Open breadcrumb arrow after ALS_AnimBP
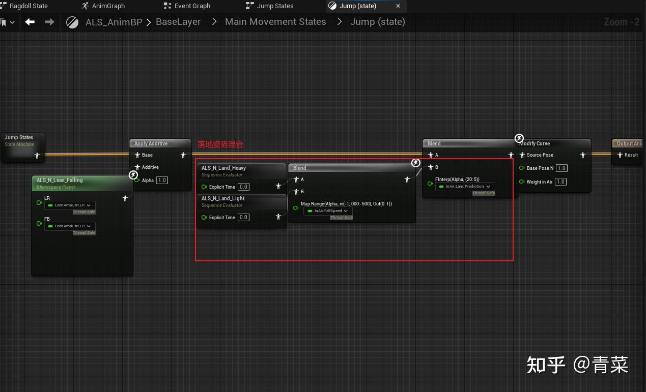 click(x=149, y=22)
